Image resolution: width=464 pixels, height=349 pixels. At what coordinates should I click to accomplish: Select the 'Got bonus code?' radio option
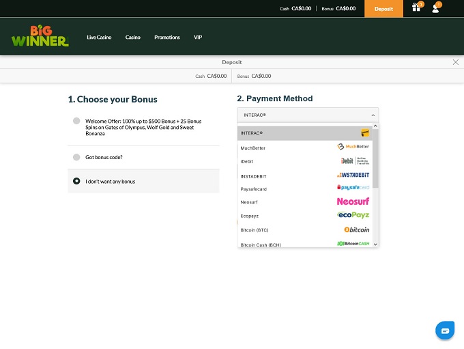(76, 157)
